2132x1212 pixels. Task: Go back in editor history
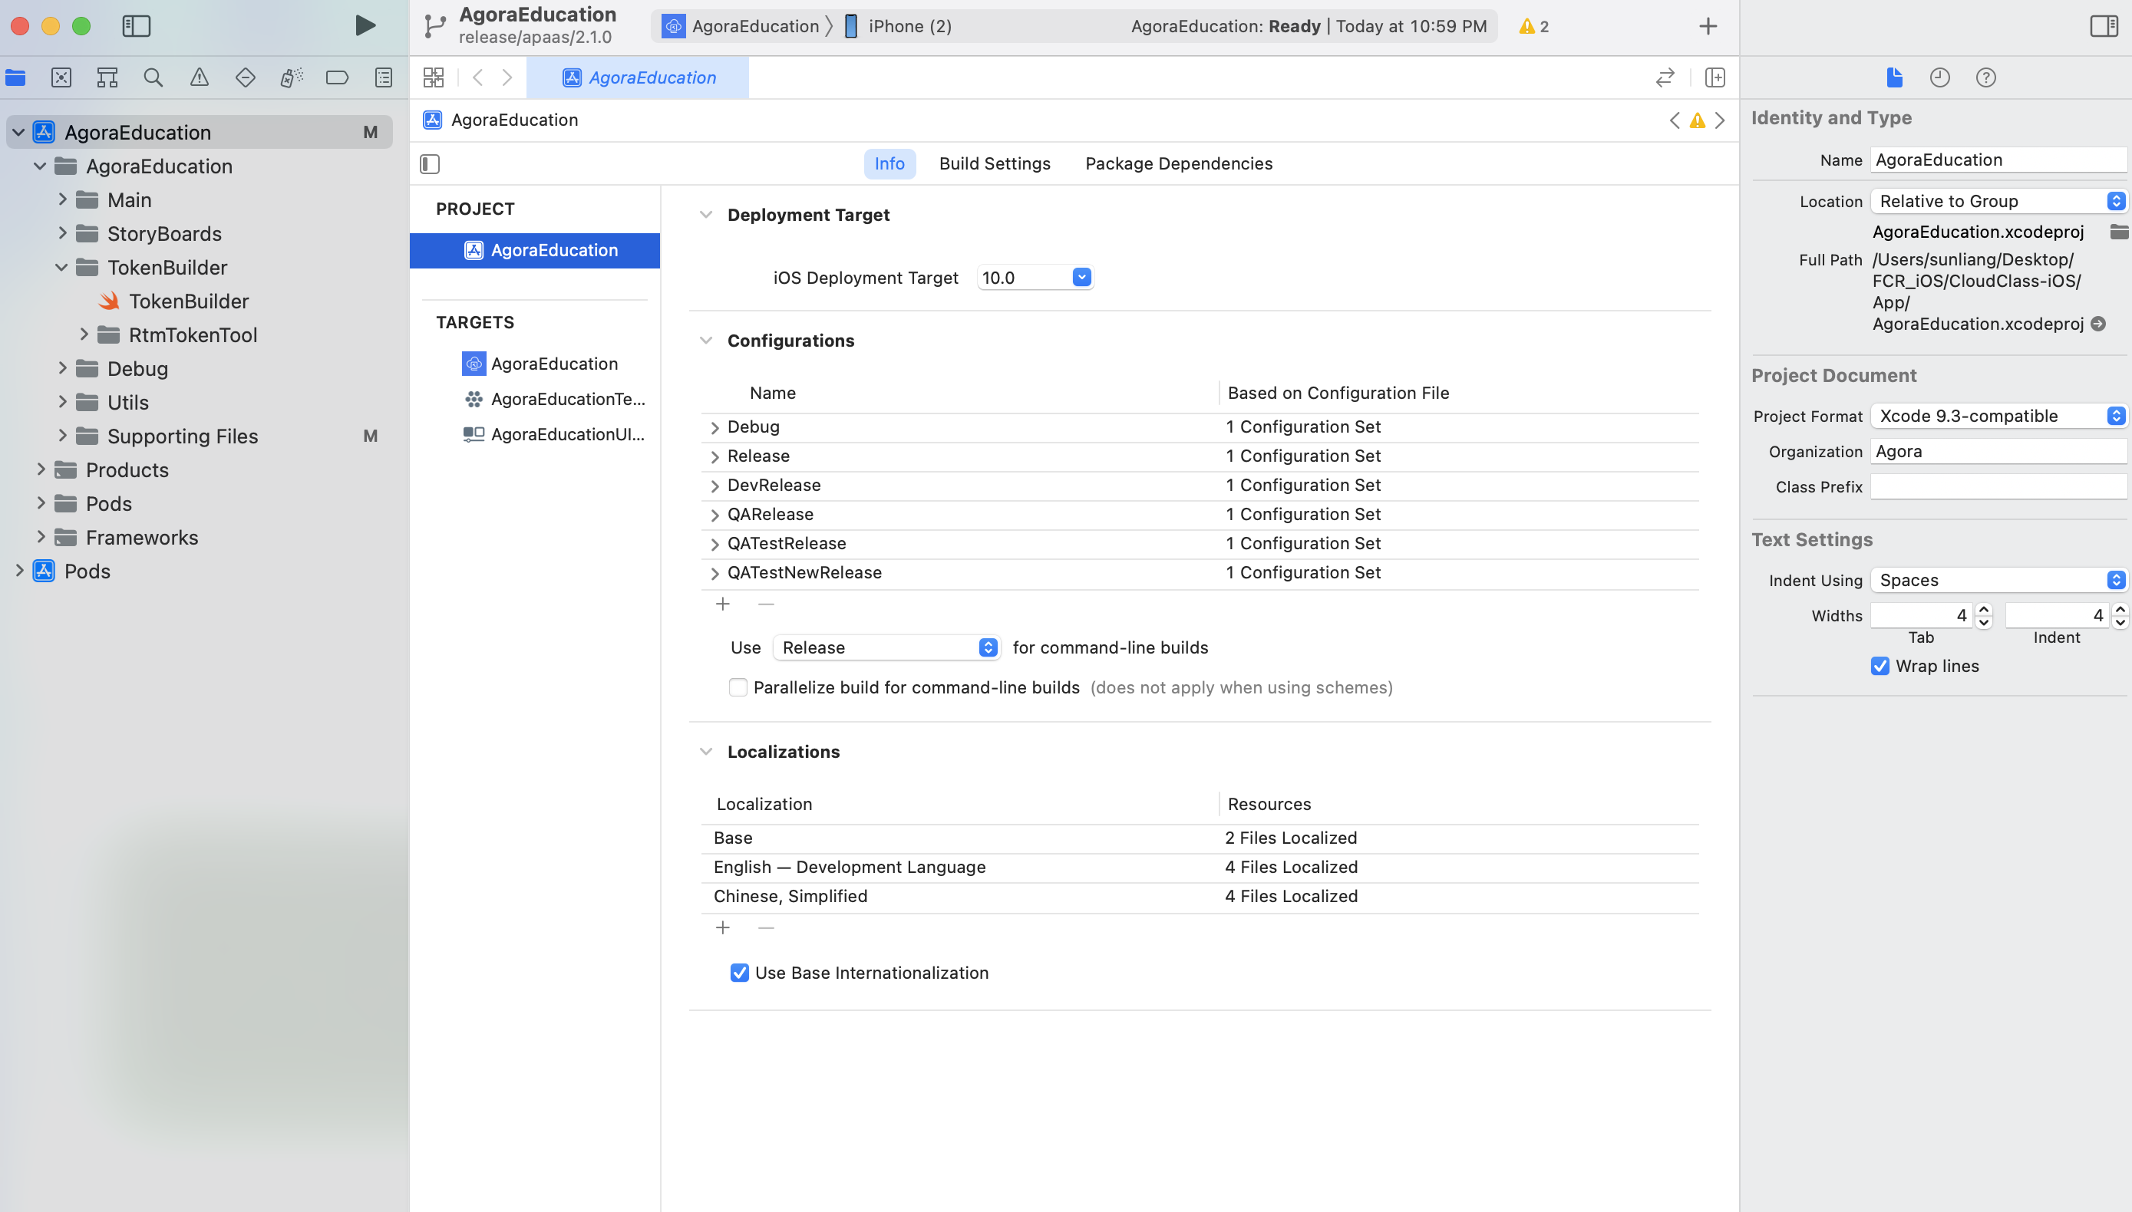(478, 77)
